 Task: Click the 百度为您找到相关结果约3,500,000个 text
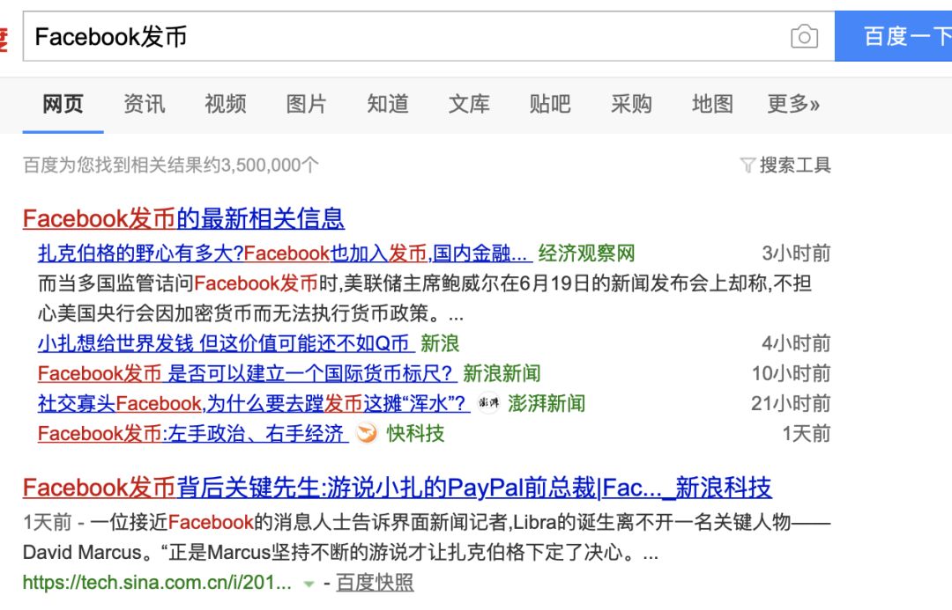click(x=171, y=165)
